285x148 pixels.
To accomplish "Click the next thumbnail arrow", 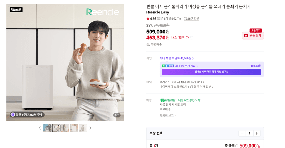I will [90, 128].
